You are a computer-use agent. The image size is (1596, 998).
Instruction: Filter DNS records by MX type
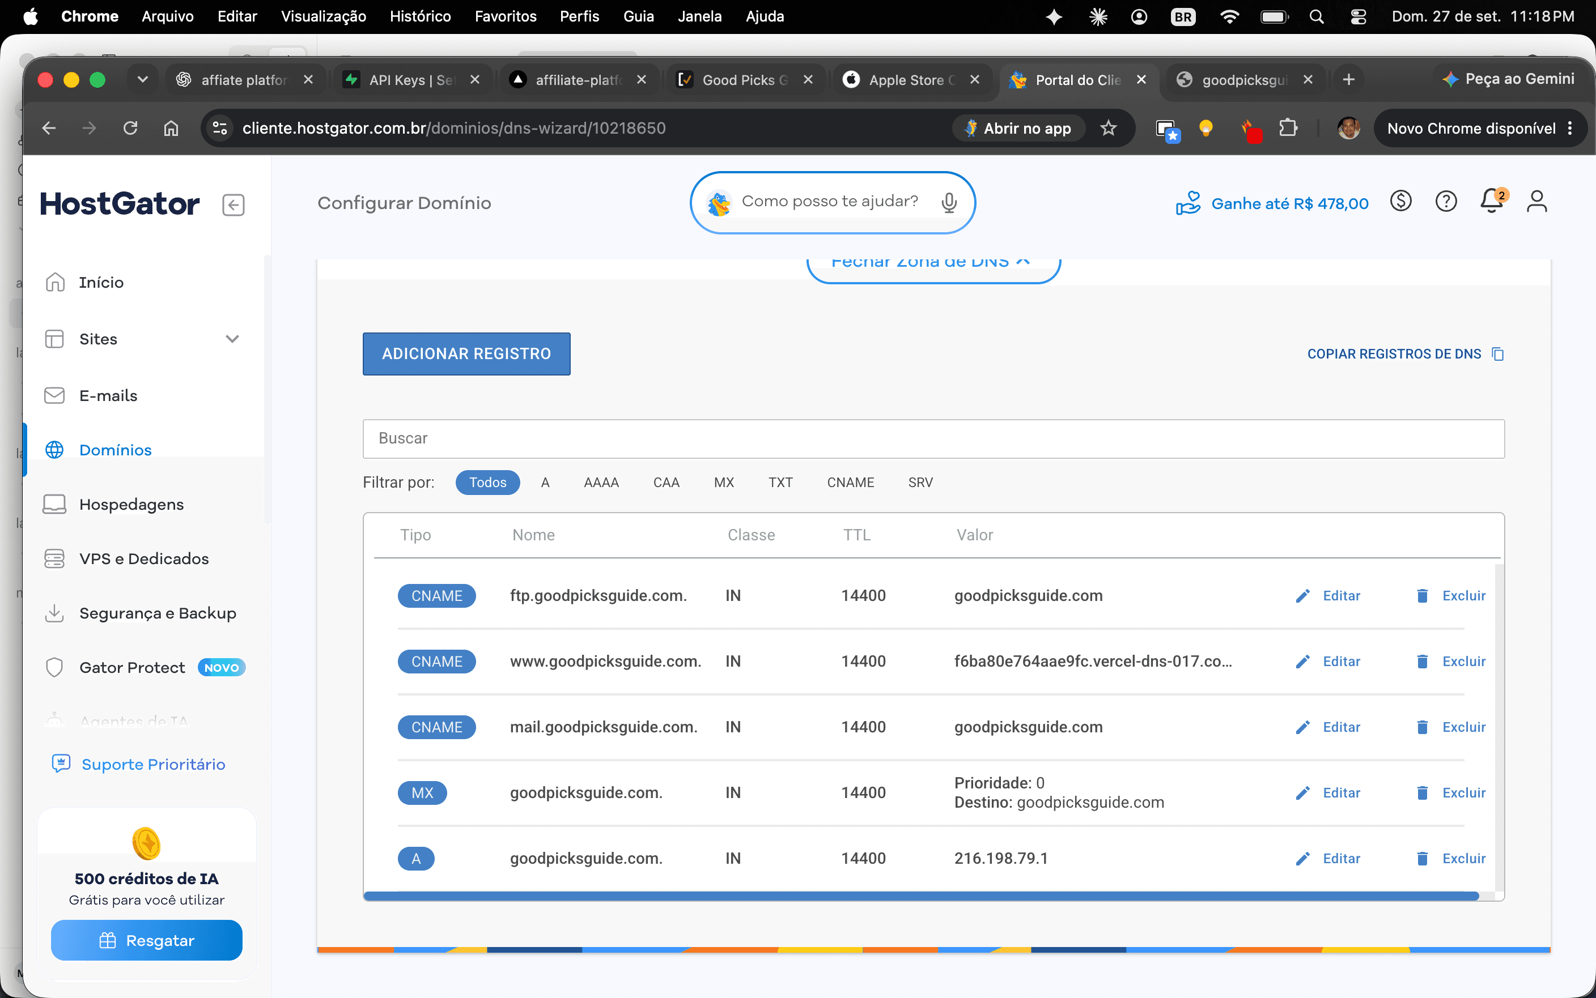pyautogui.click(x=724, y=483)
